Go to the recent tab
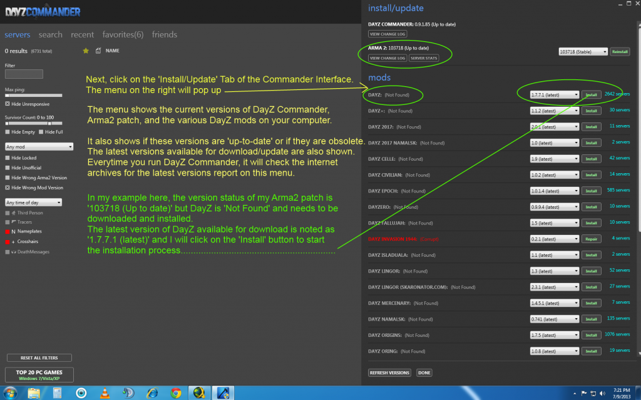This screenshot has height=400, width=641. (82, 35)
